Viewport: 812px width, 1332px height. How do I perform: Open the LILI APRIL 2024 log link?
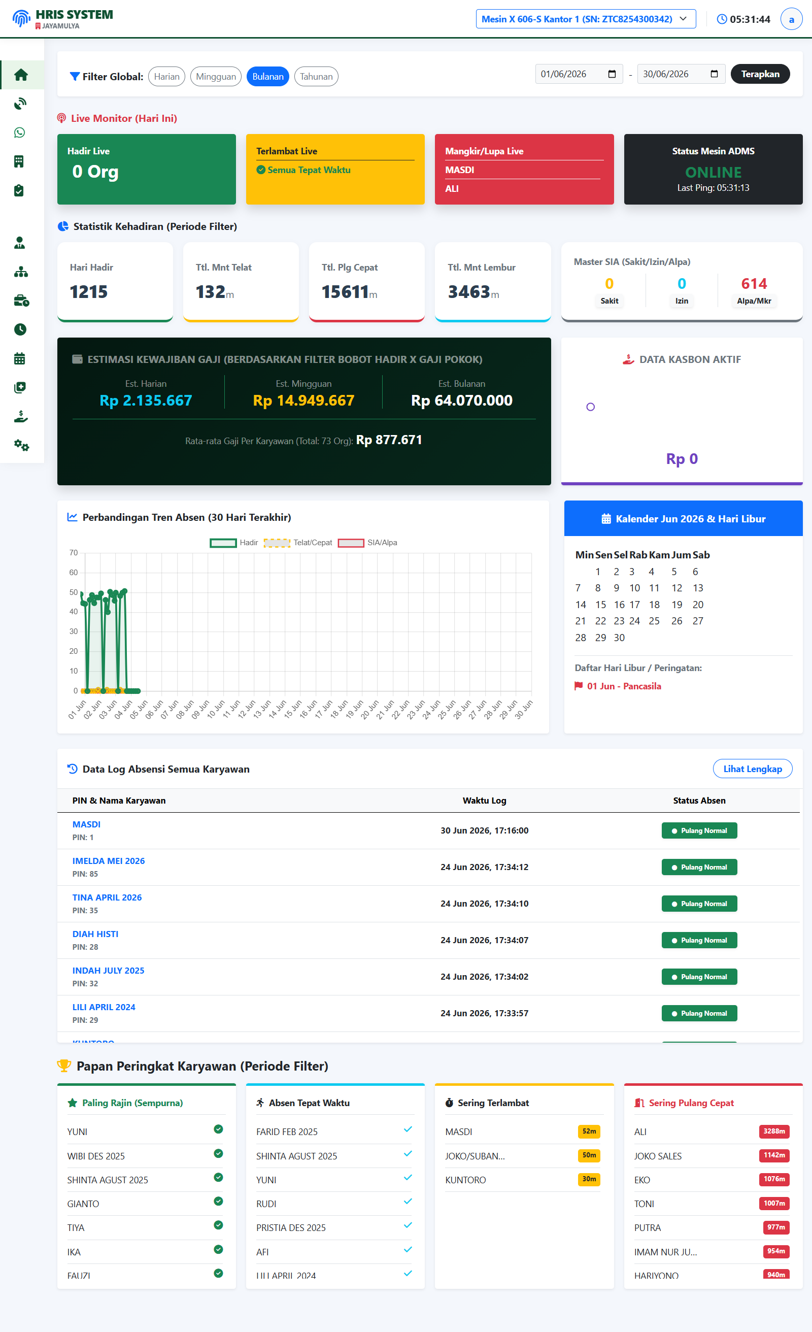point(104,1007)
